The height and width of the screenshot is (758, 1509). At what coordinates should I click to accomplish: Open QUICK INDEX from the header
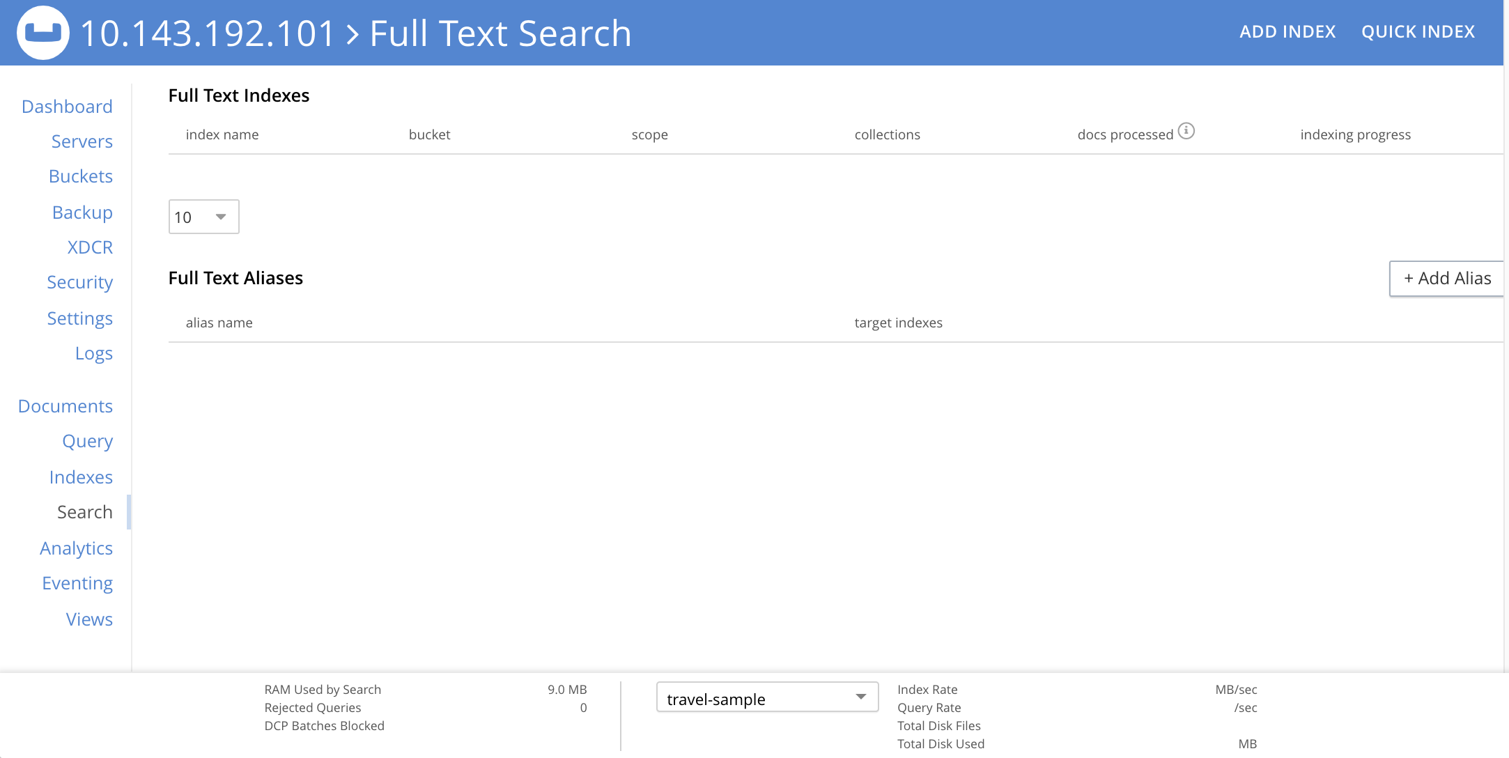(1418, 31)
